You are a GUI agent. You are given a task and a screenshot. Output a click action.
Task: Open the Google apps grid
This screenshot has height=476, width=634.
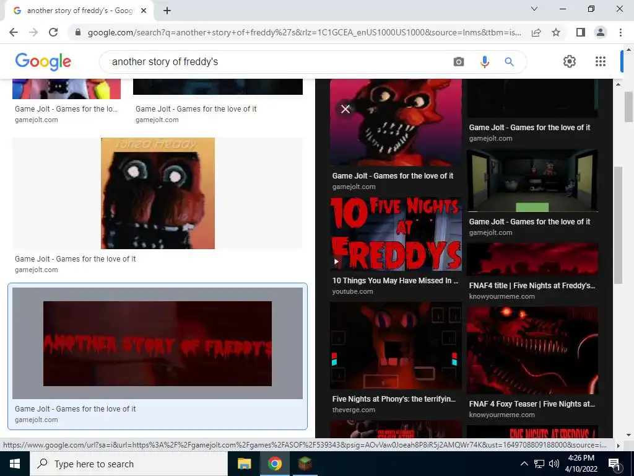tap(601, 61)
